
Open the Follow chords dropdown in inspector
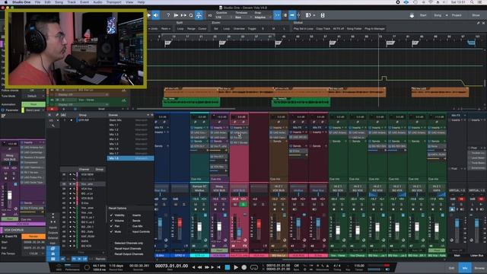[x=33, y=91]
